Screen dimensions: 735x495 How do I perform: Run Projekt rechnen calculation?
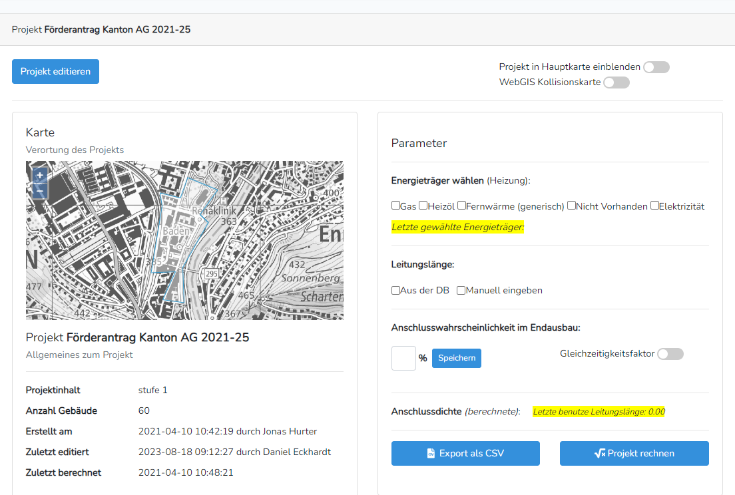tap(634, 453)
